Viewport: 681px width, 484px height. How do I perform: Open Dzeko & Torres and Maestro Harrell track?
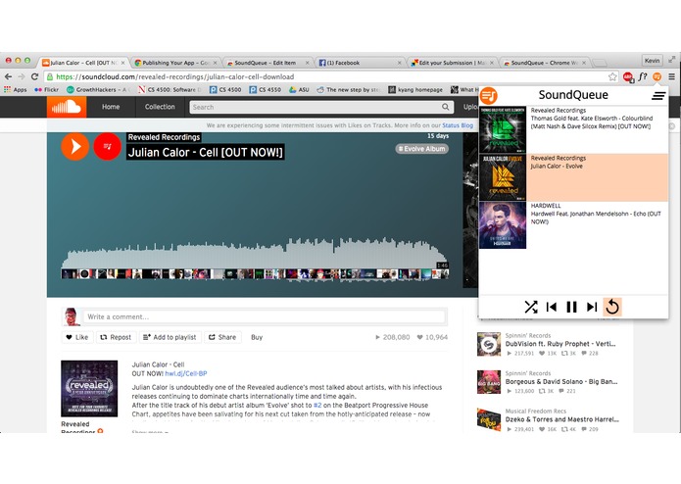[562, 419]
